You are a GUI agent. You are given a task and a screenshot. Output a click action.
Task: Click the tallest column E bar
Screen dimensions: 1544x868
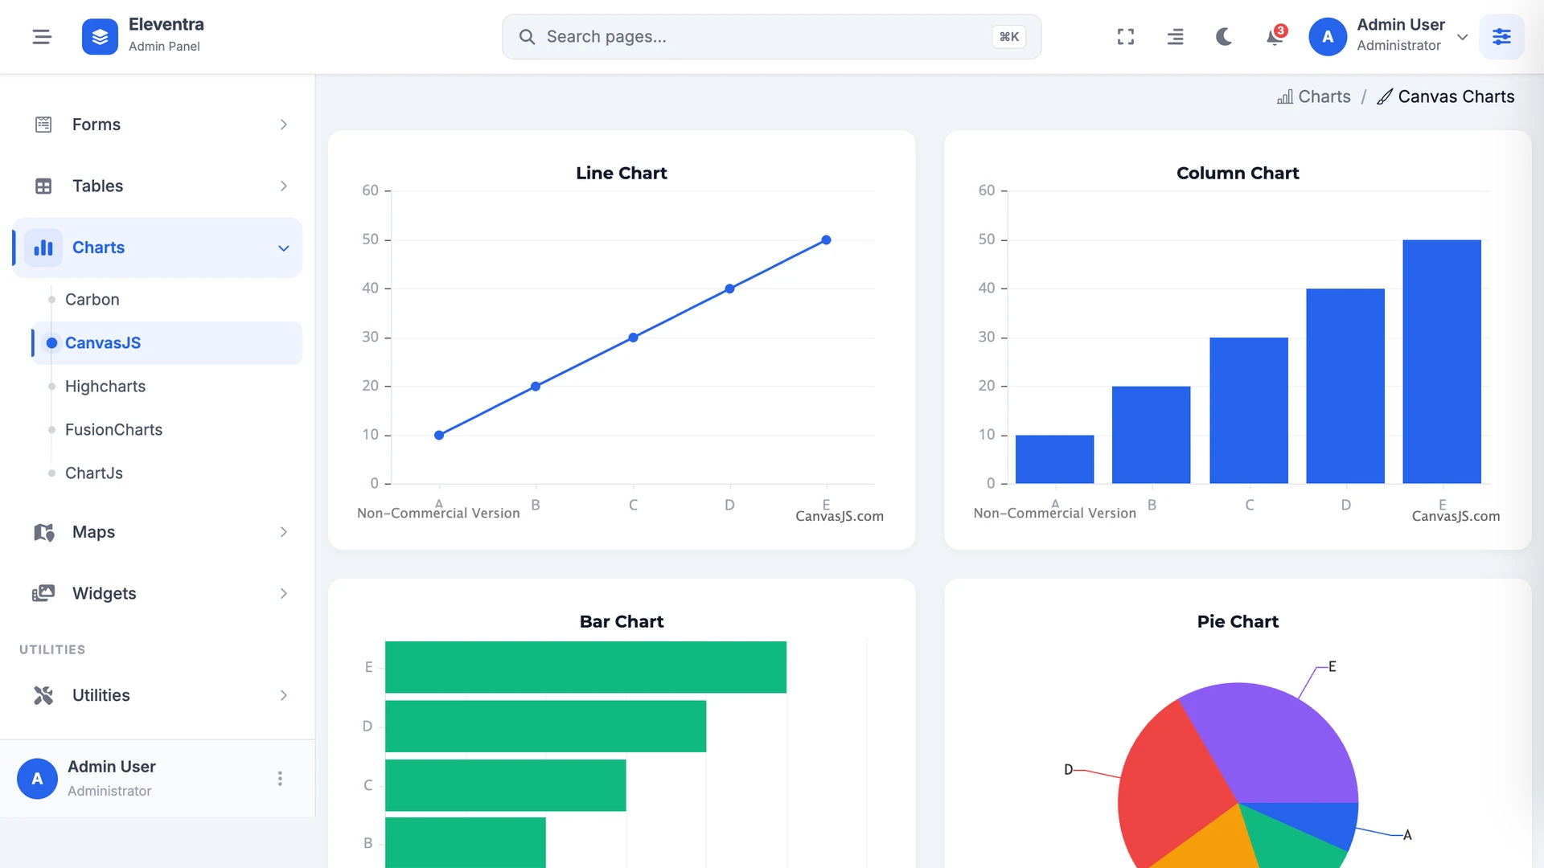[x=1442, y=362]
